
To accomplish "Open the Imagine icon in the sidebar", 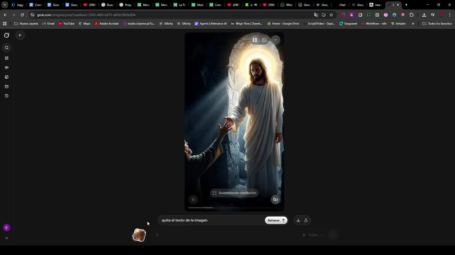I will [x=6, y=77].
